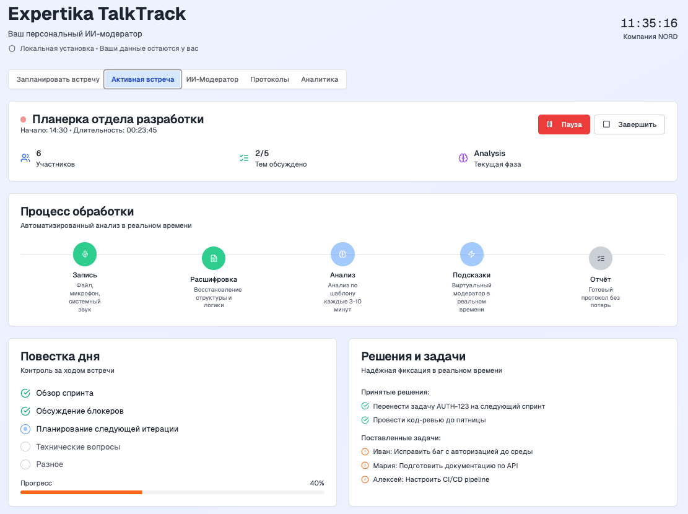Click the Обзор спринта agenda item text
Viewport: 688px width, 514px height.
pos(65,393)
